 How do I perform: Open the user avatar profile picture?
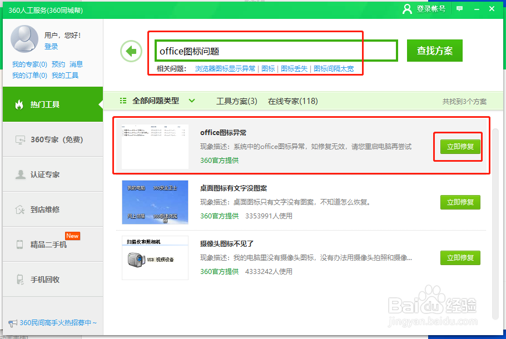click(24, 39)
